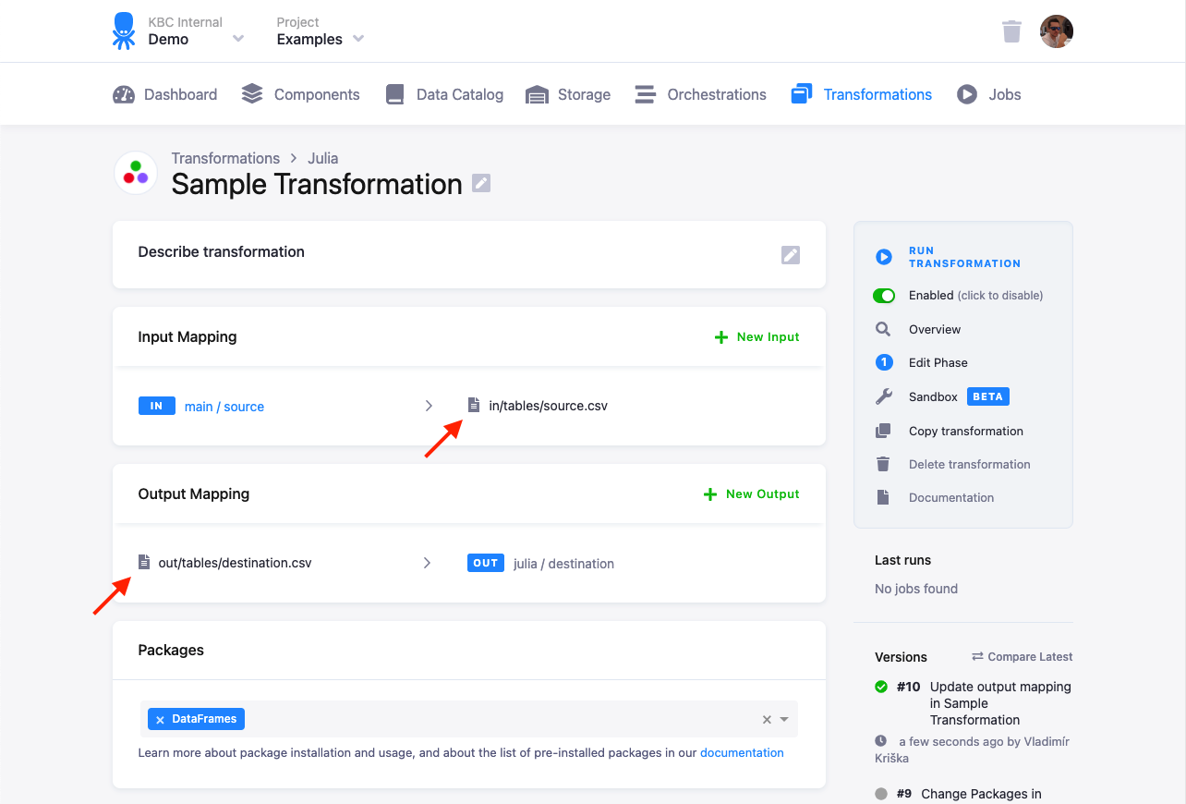Click the plus icon beside New Output
This screenshot has width=1186, height=804.
pyautogui.click(x=710, y=494)
